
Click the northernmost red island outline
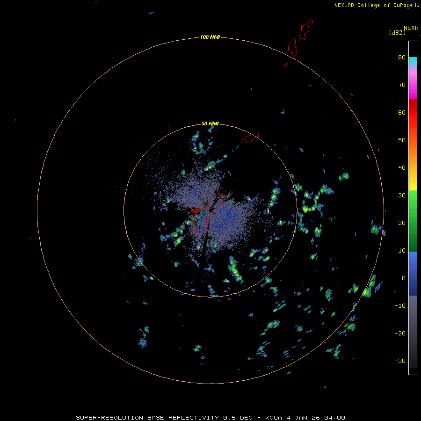pos(306,29)
